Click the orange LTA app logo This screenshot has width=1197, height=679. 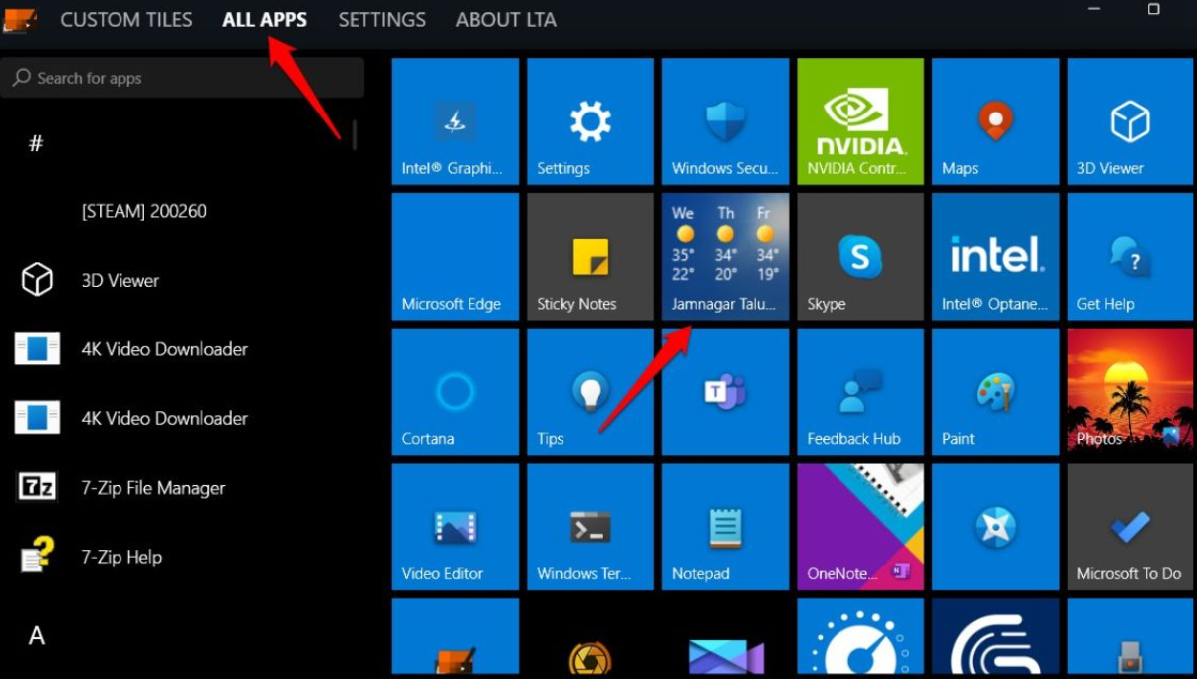(19, 19)
